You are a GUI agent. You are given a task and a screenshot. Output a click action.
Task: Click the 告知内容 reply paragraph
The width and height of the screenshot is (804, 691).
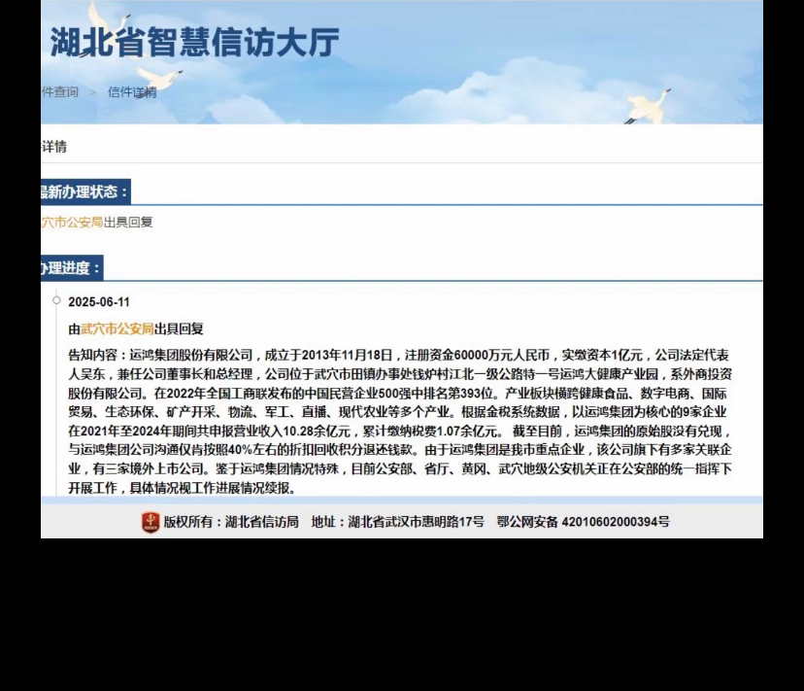400,422
